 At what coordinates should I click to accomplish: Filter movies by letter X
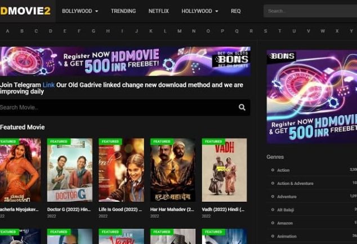(337, 31)
